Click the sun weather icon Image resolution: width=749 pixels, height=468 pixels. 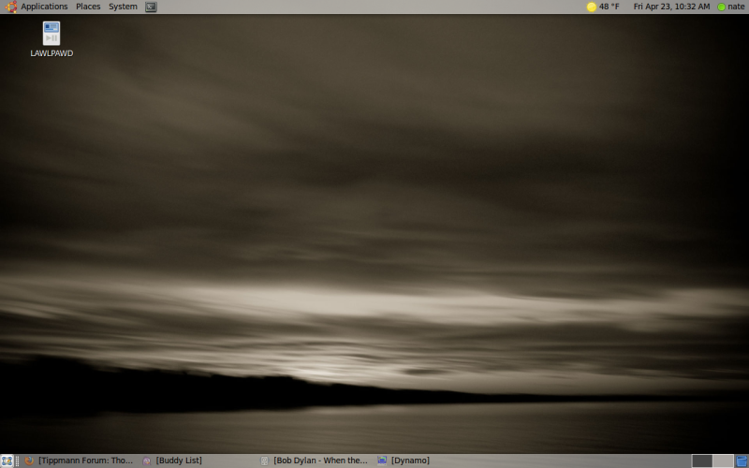click(592, 7)
